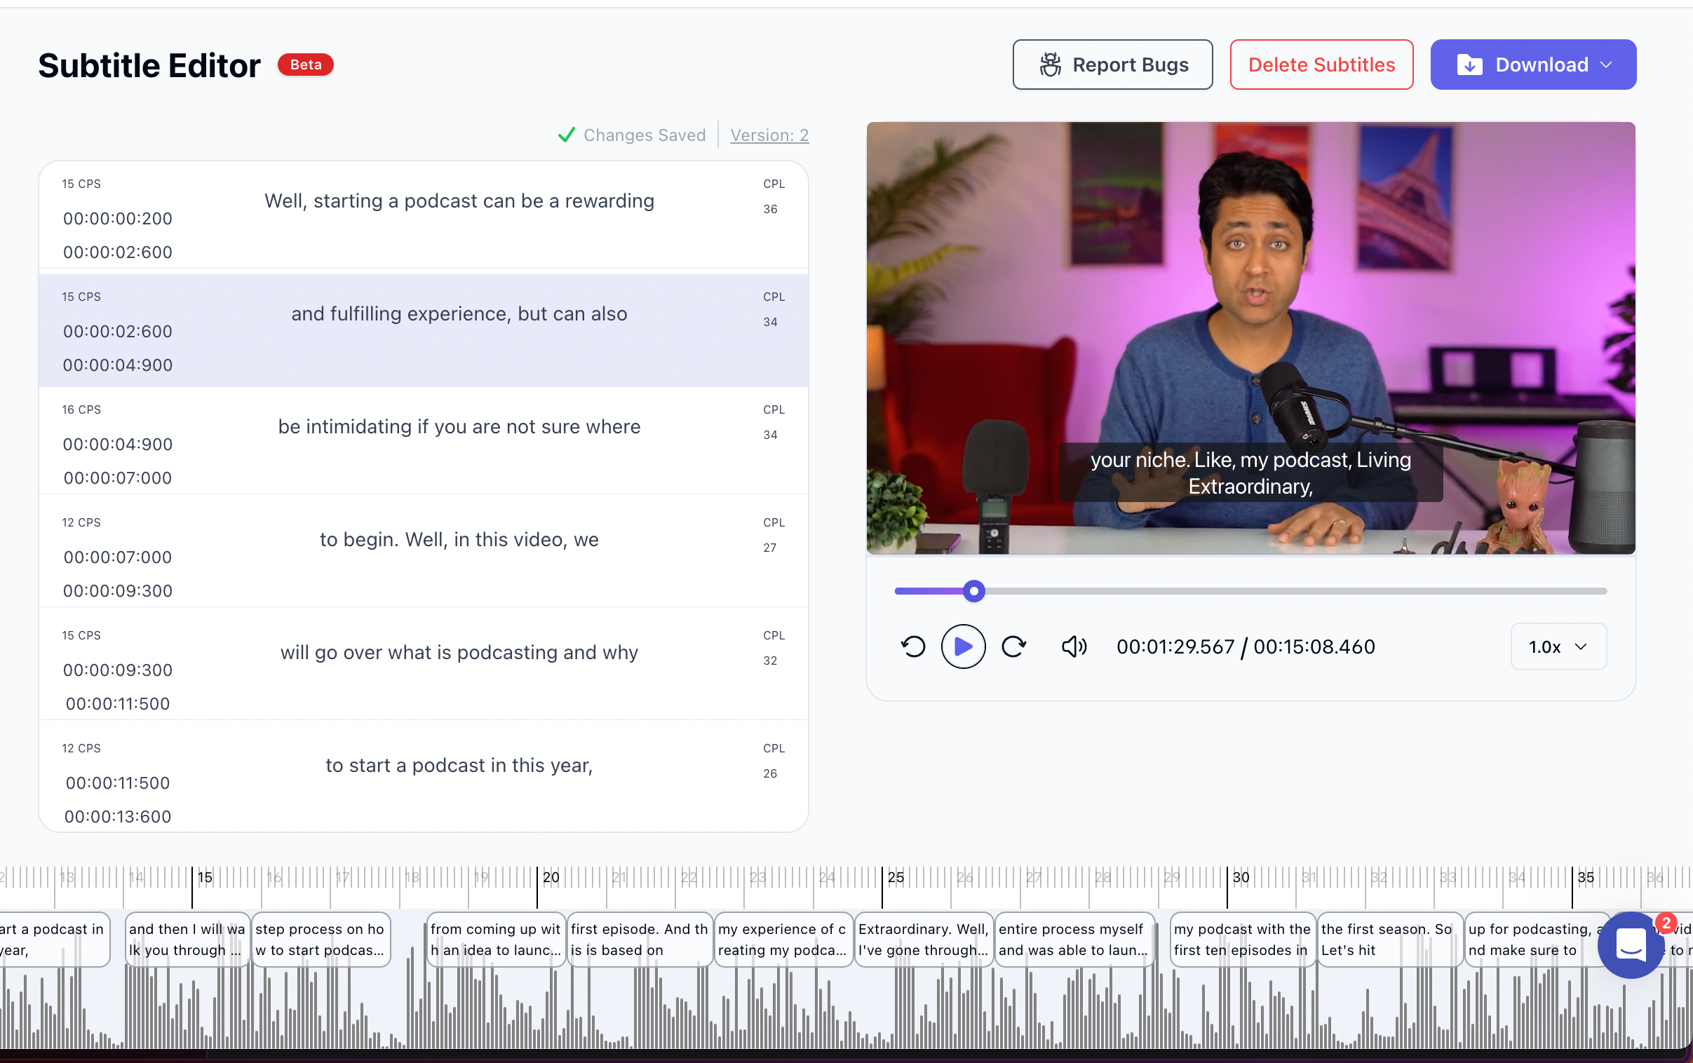
Task: Click timeline clip 'from coming up wit'
Action: click(496, 940)
